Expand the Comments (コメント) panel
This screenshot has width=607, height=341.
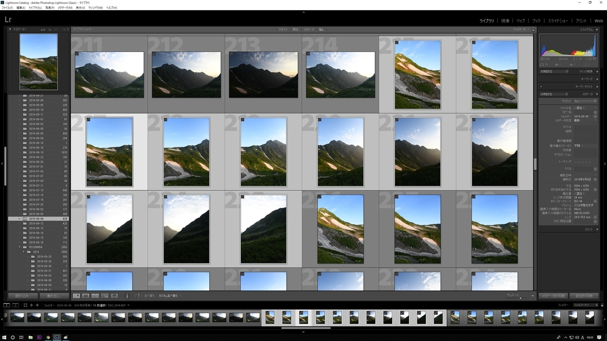click(x=598, y=229)
